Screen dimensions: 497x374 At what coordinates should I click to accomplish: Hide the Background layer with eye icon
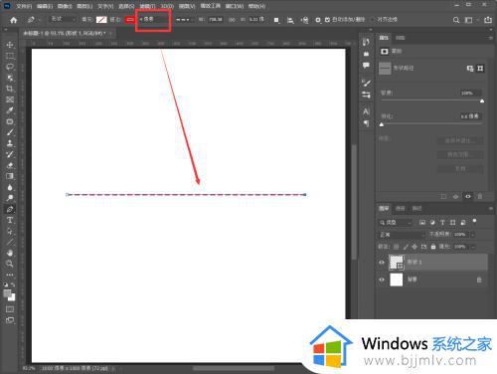pos(382,280)
